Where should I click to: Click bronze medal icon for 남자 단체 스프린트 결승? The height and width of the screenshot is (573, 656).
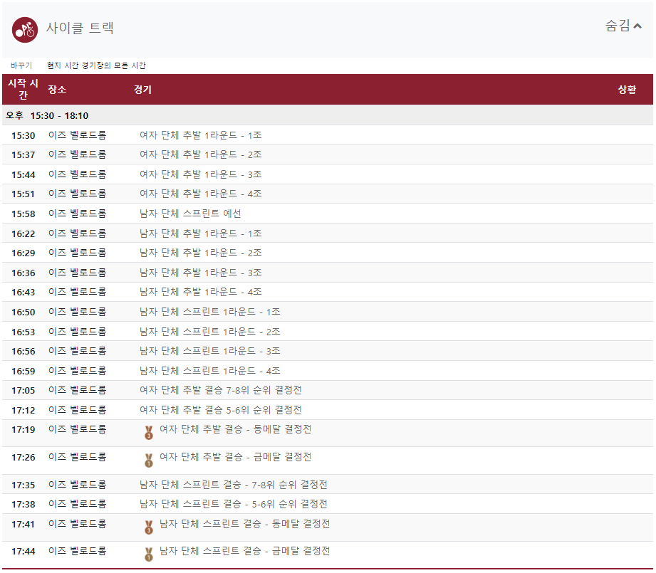tap(149, 527)
